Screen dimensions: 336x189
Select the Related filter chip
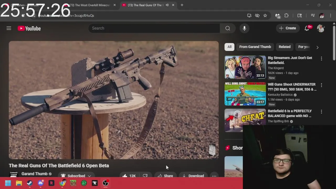(x=285, y=47)
